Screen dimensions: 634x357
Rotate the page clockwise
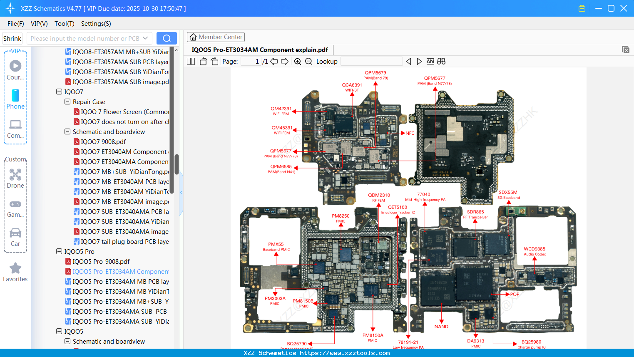pyautogui.click(x=214, y=61)
